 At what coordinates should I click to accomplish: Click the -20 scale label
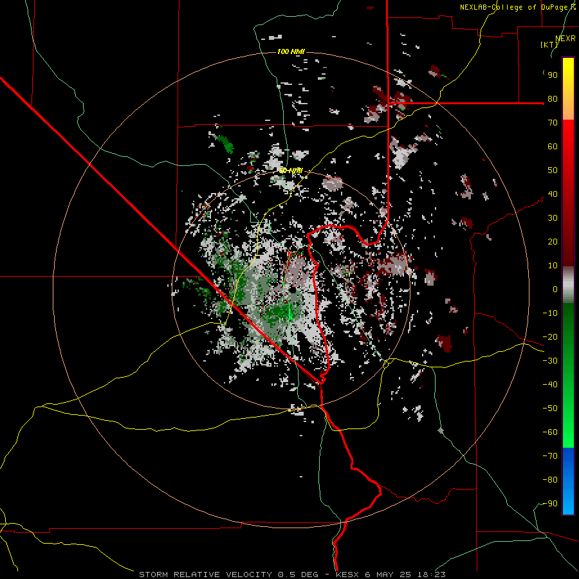(550, 337)
